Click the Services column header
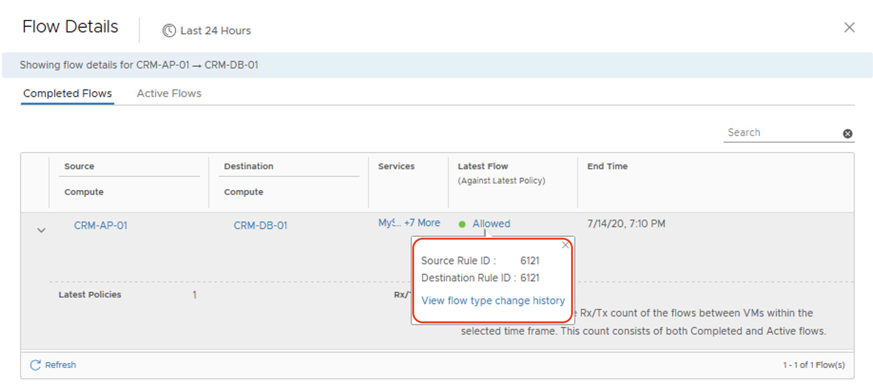Image resolution: width=873 pixels, height=387 pixels. 396,166
